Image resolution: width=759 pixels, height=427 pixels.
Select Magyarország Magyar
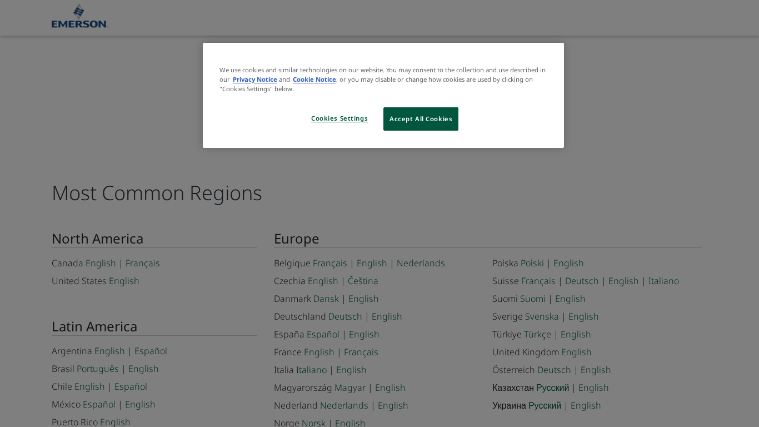click(350, 388)
